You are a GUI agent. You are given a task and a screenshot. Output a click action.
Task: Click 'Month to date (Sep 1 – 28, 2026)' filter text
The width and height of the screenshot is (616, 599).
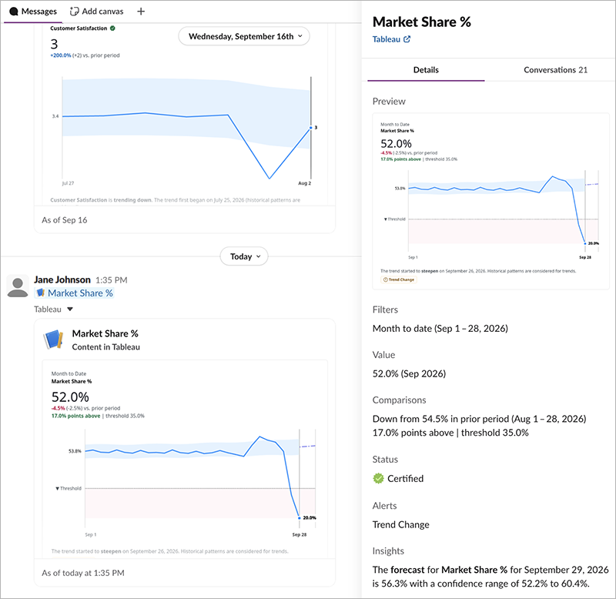[440, 328]
